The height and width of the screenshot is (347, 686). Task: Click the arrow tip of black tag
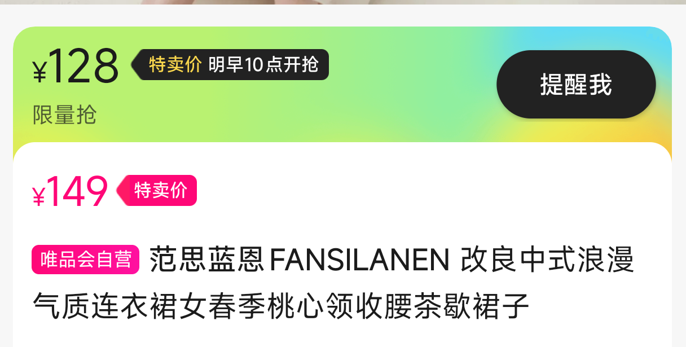coord(134,64)
